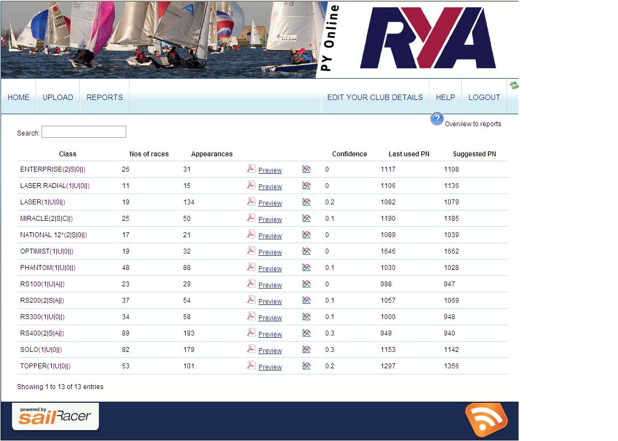This screenshot has width=618, height=441.
Task: Show chart icon for SOLO row
Action: click(306, 349)
